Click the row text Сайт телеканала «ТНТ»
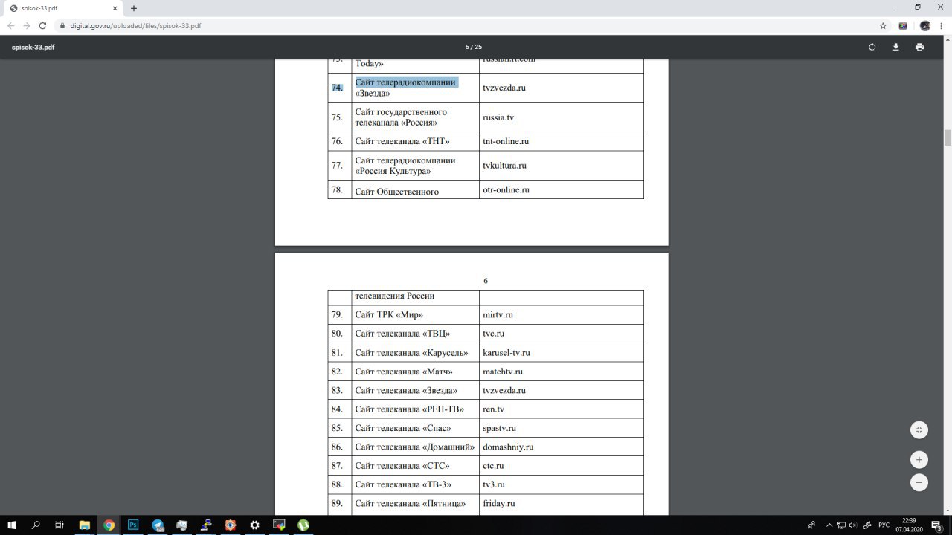 pyautogui.click(x=402, y=141)
